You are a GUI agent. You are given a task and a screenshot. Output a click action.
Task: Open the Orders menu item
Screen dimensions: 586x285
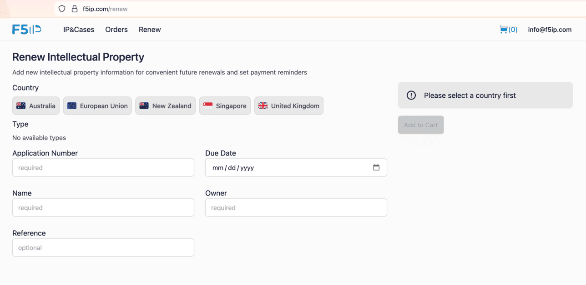click(x=116, y=30)
